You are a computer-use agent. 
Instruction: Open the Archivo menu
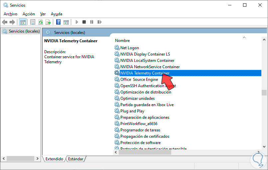(10, 14)
